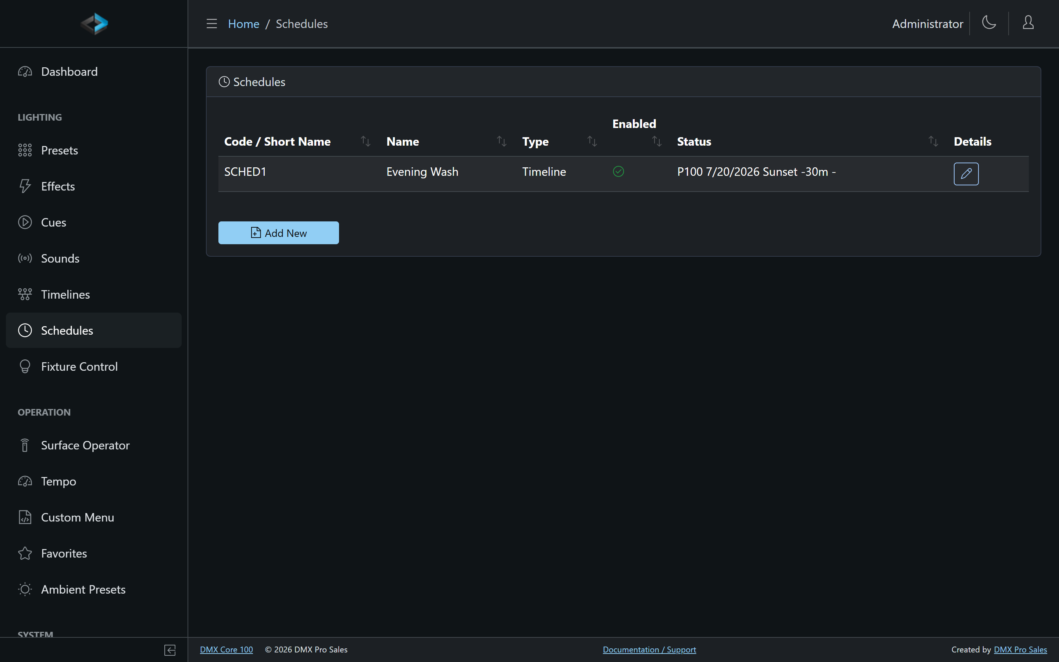Open the user profile icon

pos(1028,22)
